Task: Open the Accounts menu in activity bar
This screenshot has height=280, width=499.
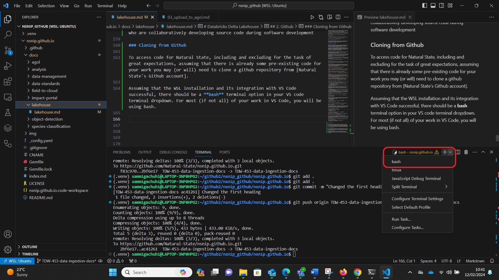Action: pos(8,234)
